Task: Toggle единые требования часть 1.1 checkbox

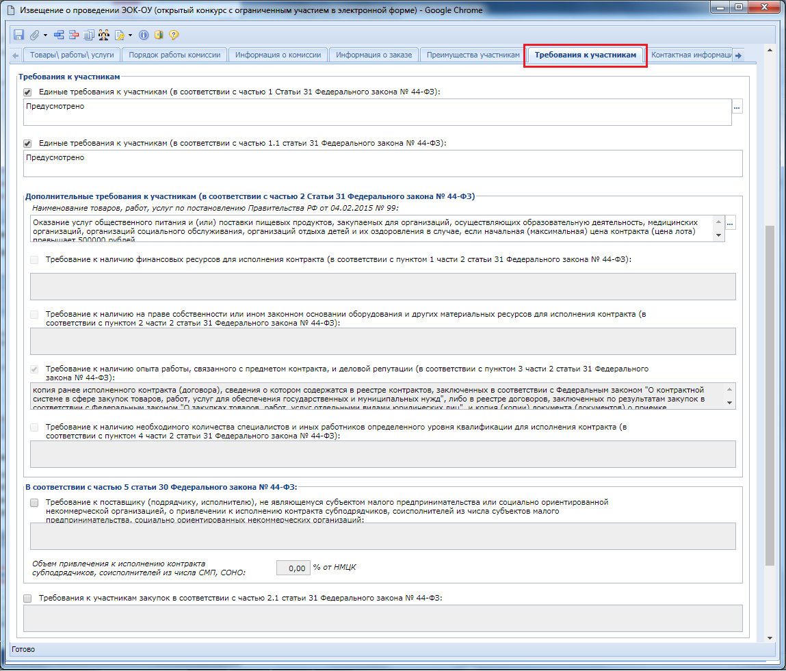Action: coord(27,144)
